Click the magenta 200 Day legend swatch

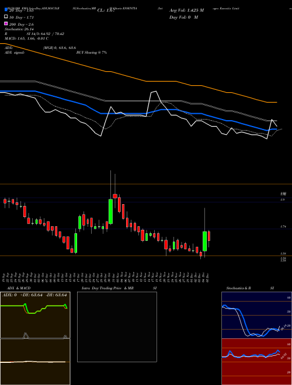click(x=6, y=23)
